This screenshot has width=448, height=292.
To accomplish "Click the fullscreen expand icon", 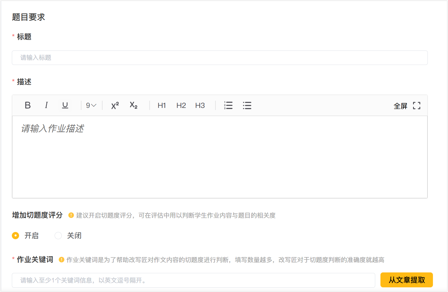I will pyautogui.click(x=417, y=106).
